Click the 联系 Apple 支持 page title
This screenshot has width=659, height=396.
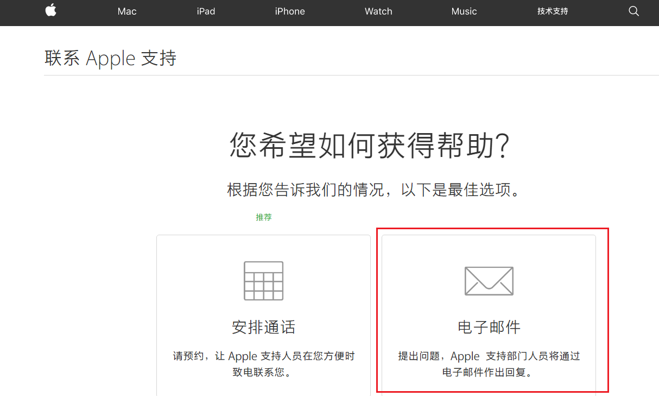pyautogui.click(x=111, y=58)
